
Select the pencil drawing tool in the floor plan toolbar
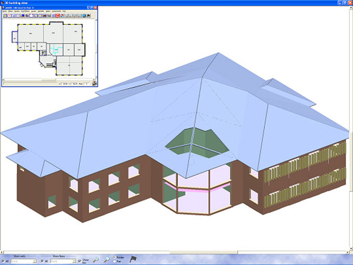pos(5,16)
